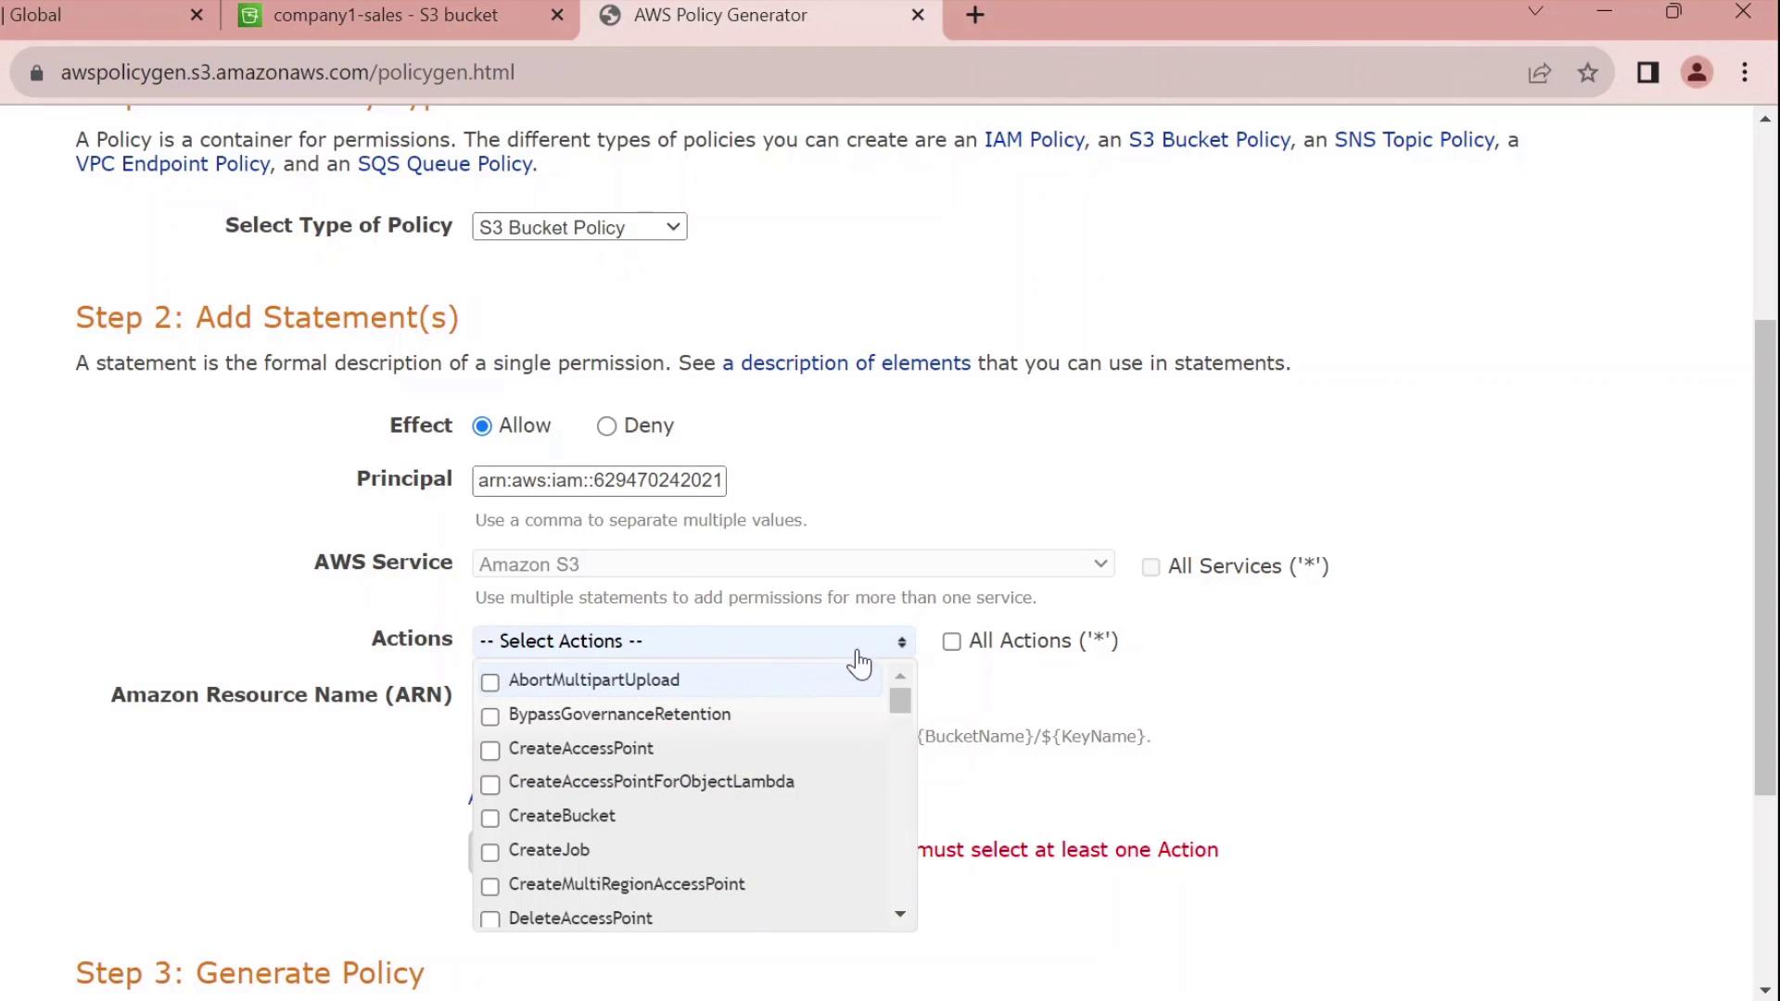
Task: Click into the Principal input field
Action: 599,481
